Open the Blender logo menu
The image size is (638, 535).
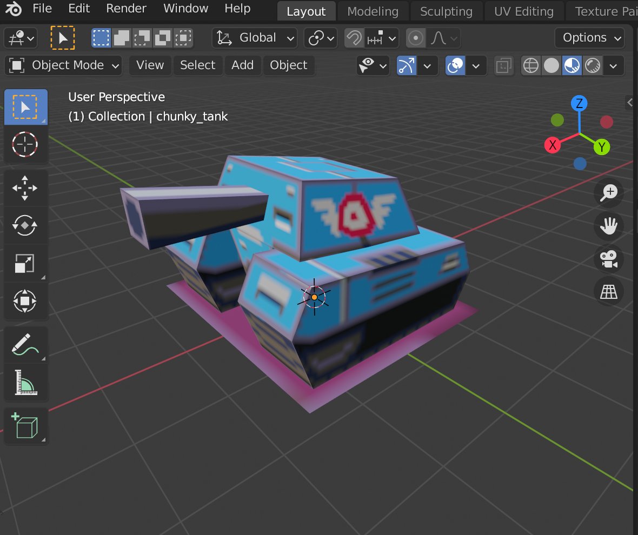[x=14, y=9]
